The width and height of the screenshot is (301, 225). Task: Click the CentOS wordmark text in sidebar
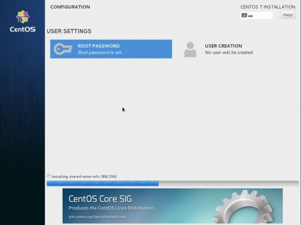23,29
